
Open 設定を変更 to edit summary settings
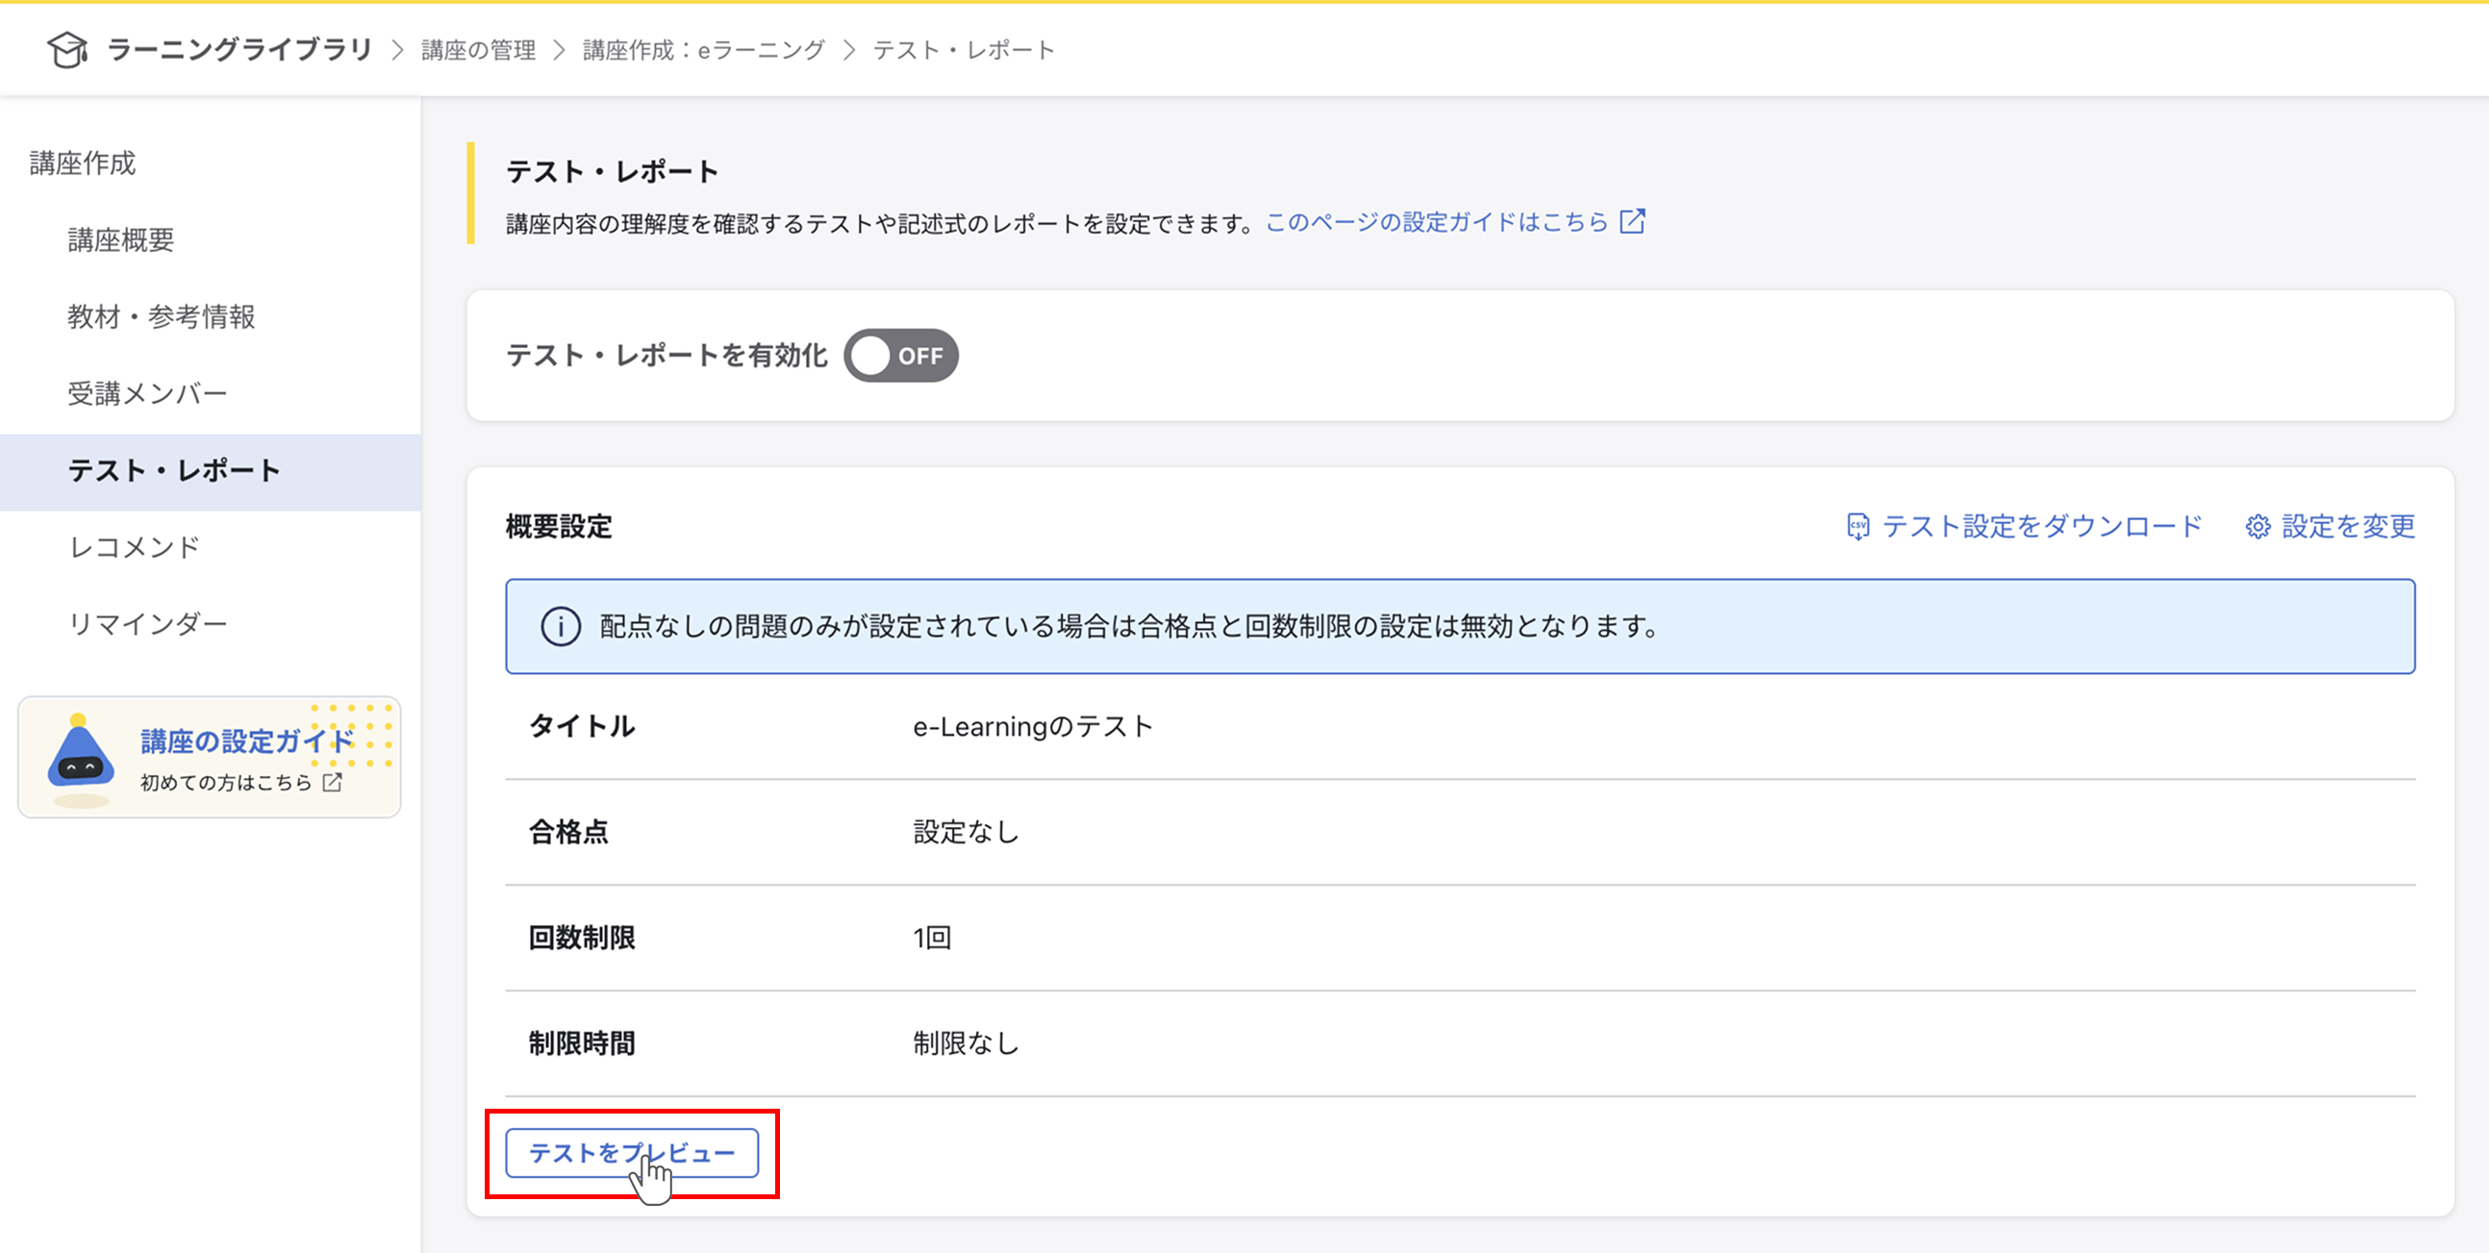coord(2348,527)
